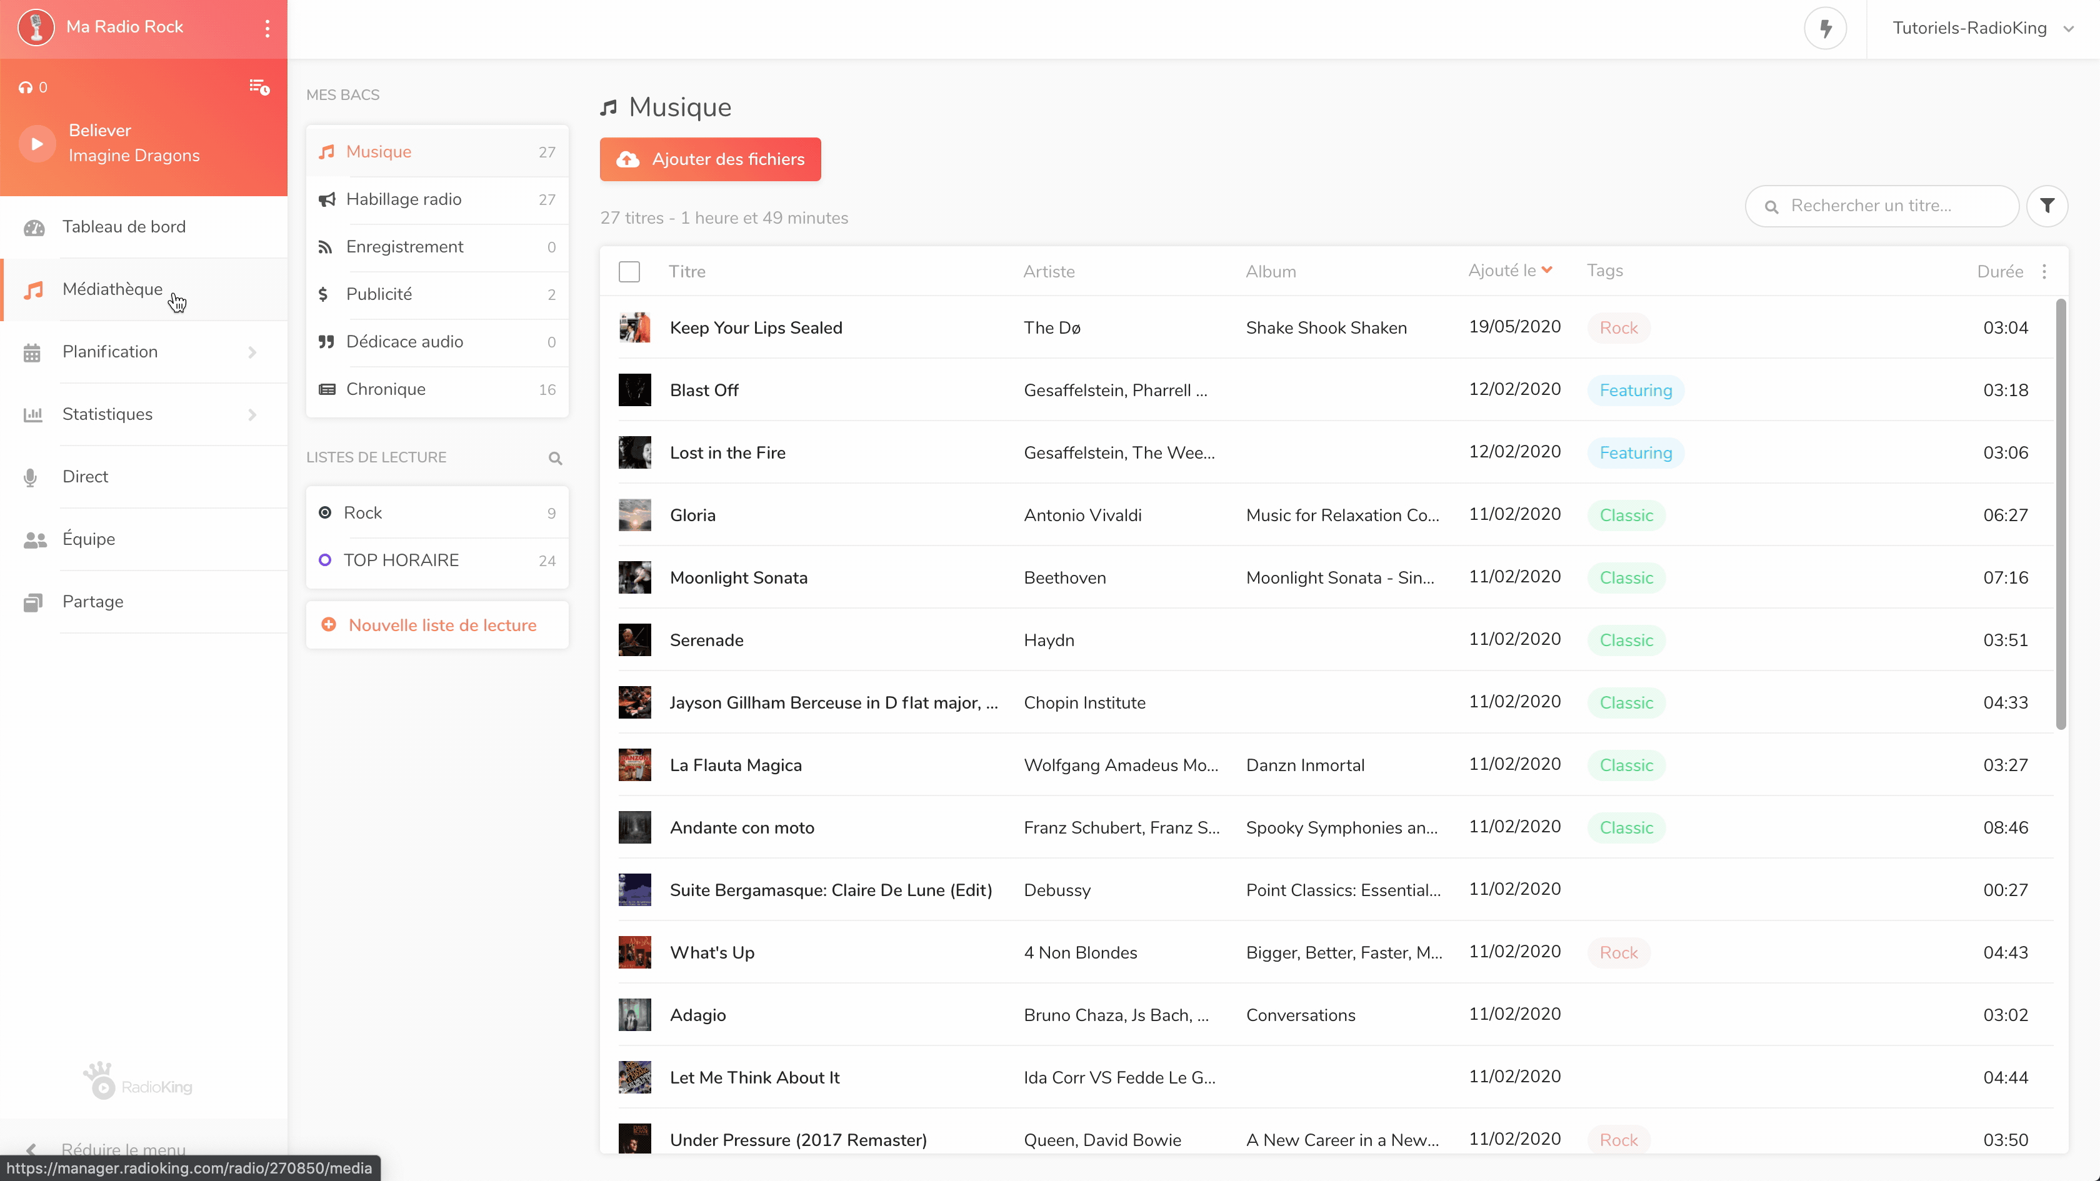
Task: Expand the Statistiques submenu arrow
Action: [252, 415]
